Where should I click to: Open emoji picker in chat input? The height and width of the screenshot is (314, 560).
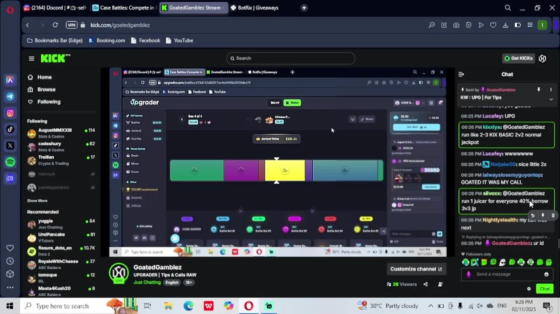pyautogui.click(x=546, y=274)
